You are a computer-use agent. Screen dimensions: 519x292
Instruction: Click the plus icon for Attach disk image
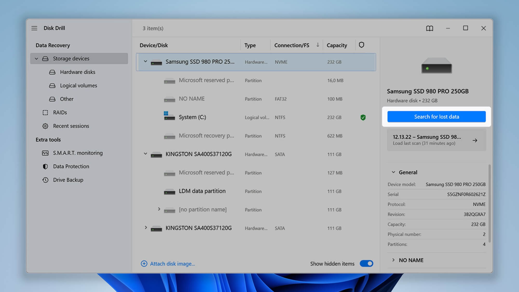(144, 264)
